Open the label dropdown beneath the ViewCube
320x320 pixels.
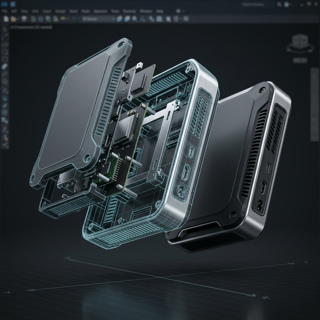click(300, 60)
